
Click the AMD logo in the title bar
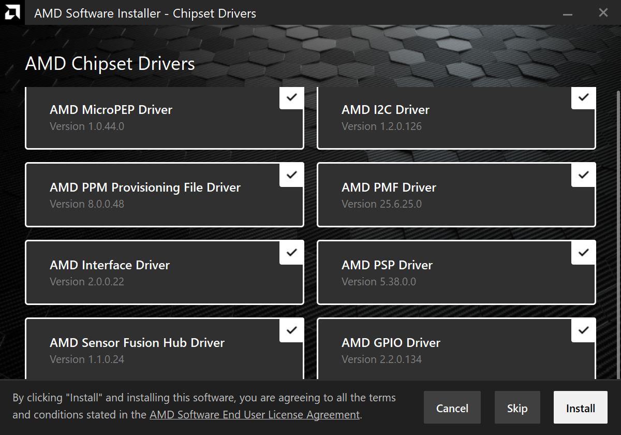[12, 12]
